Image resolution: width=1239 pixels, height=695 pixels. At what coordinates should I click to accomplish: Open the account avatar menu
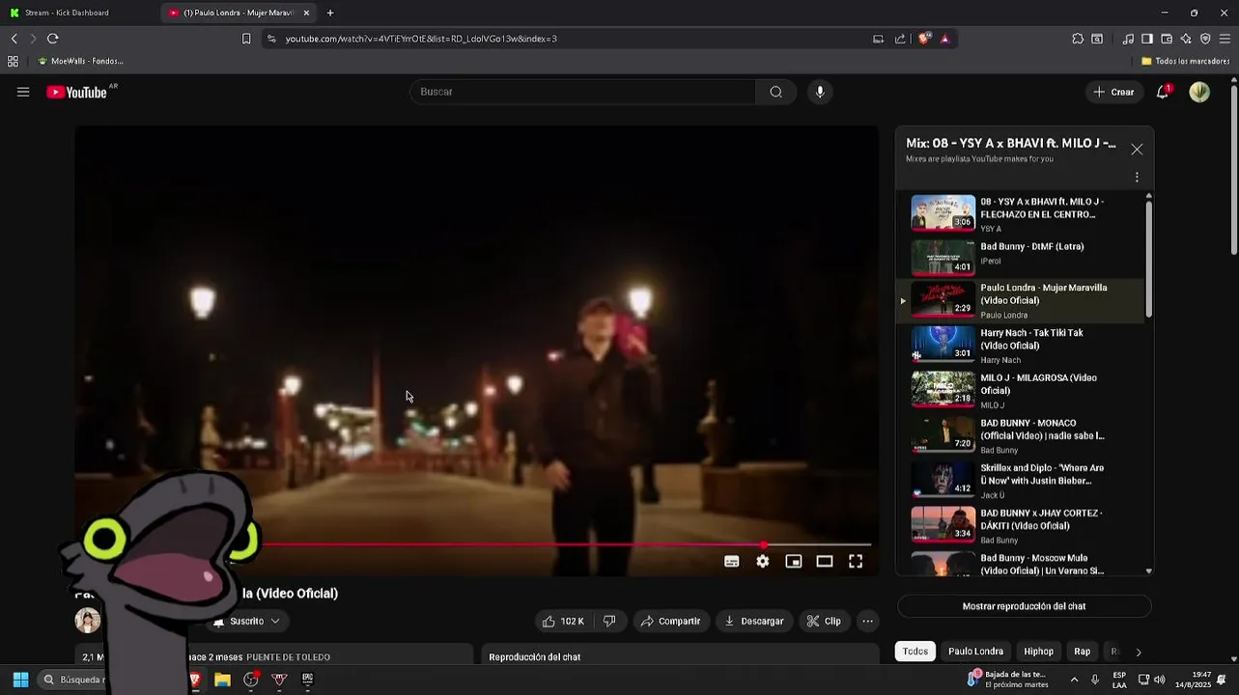(x=1199, y=92)
